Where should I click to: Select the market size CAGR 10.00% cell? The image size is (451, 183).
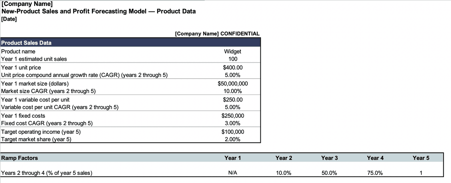tap(233, 91)
